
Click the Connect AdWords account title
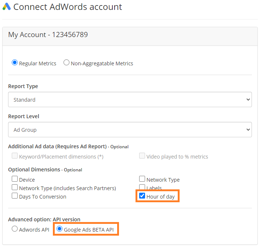[68, 7]
